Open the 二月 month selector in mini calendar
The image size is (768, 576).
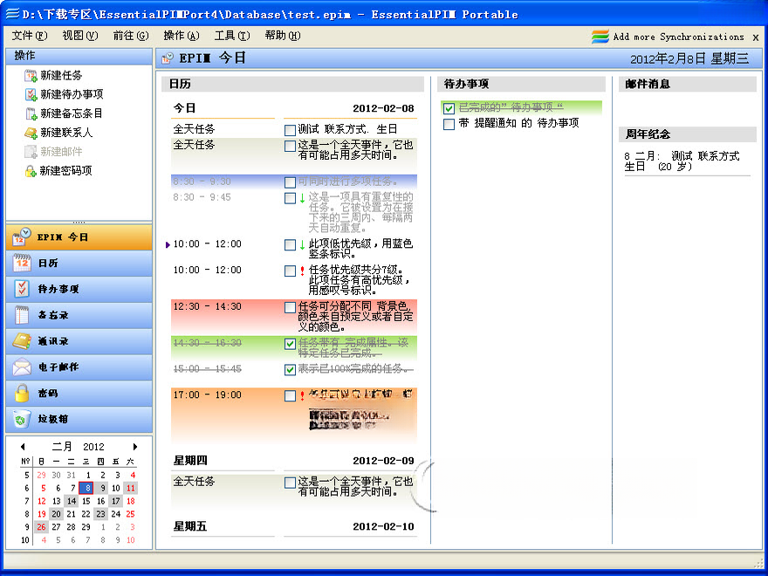[x=62, y=447]
